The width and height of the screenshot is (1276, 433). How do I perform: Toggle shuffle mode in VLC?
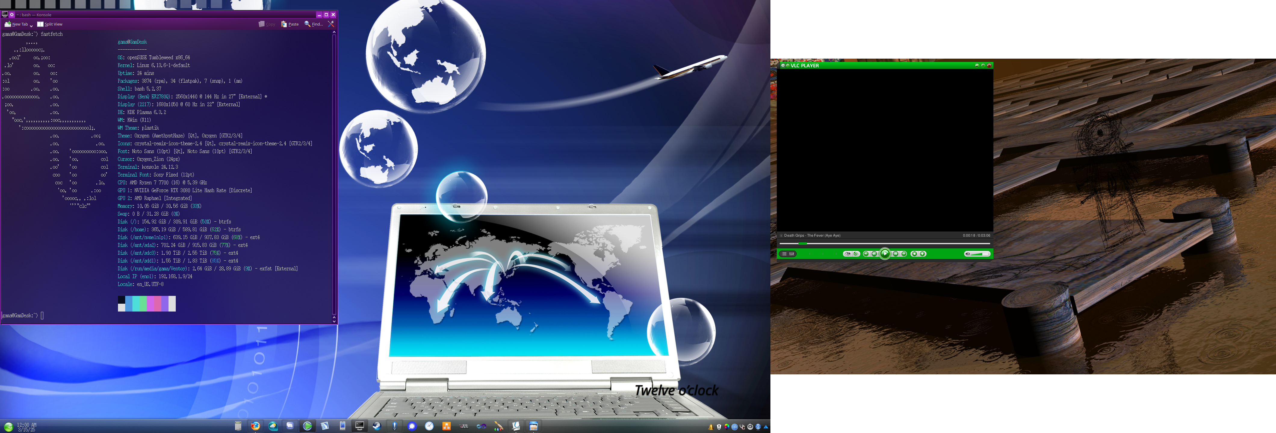tap(847, 254)
